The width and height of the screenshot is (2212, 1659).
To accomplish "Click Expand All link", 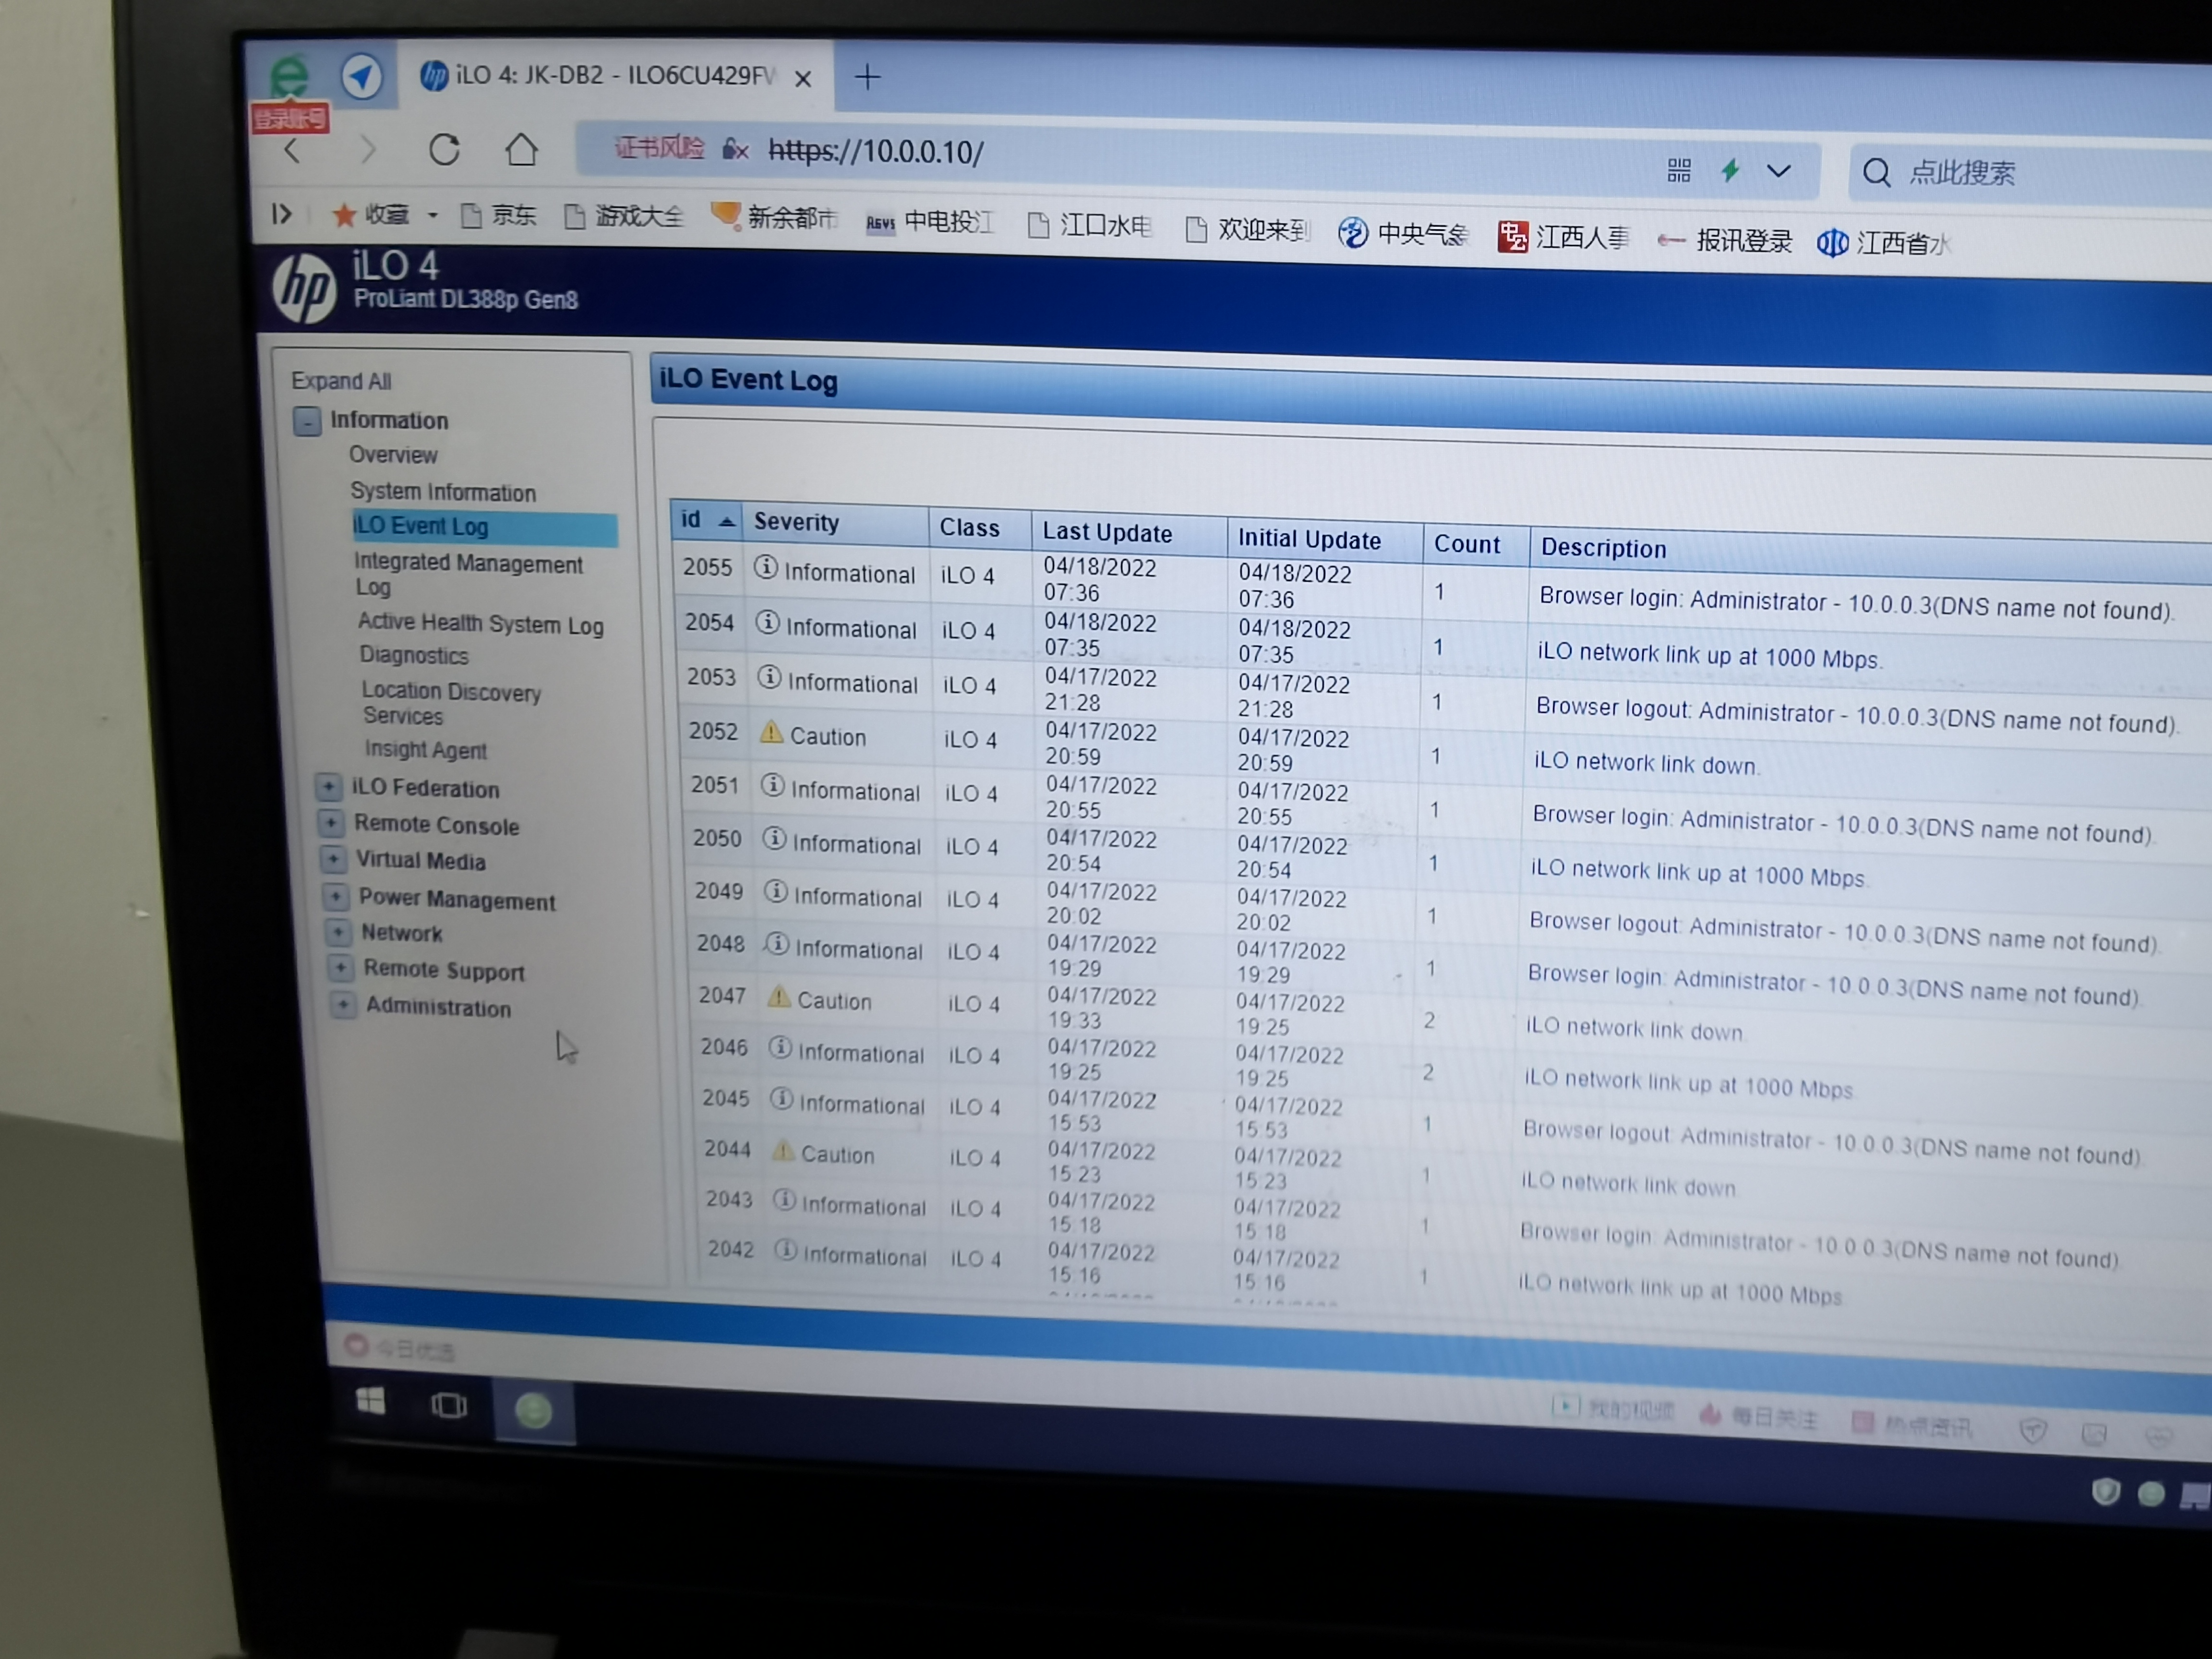I will (x=341, y=381).
